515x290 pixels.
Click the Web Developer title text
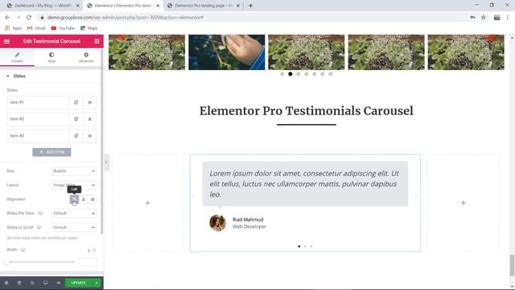249,226
